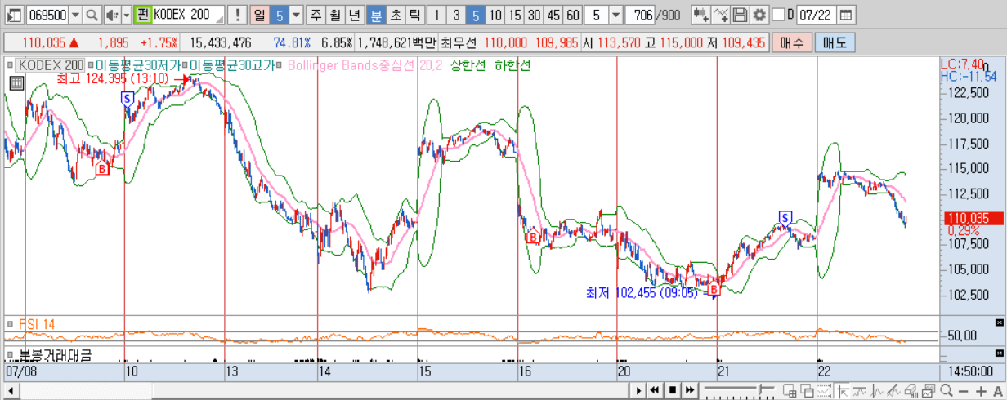This screenshot has height=400, width=1007.
Task: Click the stop playback button
Action: pos(672,390)
